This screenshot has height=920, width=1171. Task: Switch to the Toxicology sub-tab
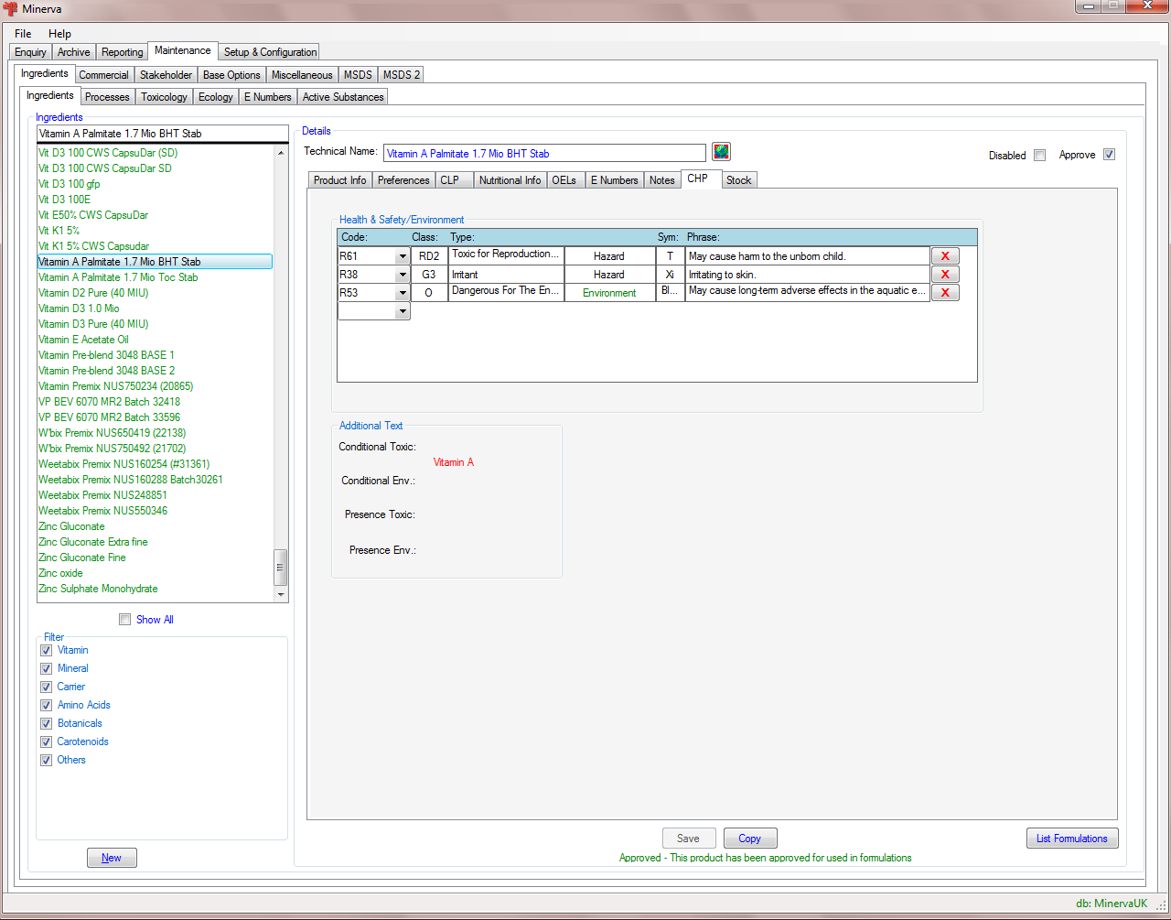[164, 97]
